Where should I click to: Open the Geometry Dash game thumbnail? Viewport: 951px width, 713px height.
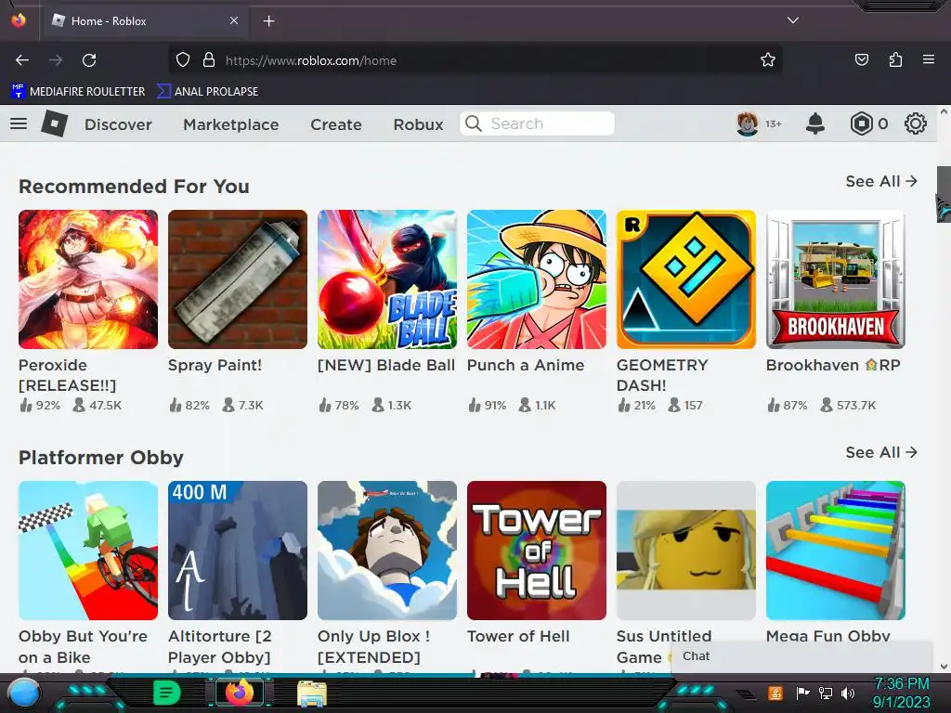point(686,279)
